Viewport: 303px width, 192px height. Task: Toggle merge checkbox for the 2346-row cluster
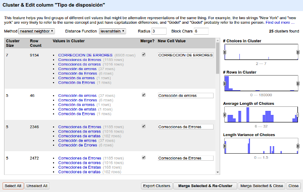tap(143, 126)
